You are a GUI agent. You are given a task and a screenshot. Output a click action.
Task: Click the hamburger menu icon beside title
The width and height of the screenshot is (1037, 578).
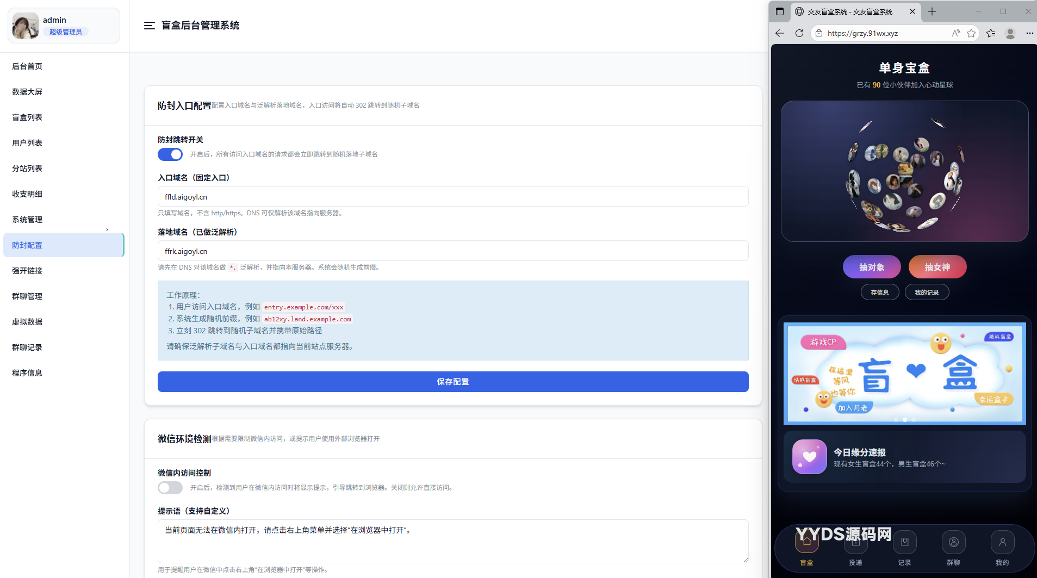click(149, 26)
